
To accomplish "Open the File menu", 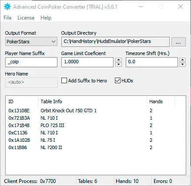I will pos(7,18).
